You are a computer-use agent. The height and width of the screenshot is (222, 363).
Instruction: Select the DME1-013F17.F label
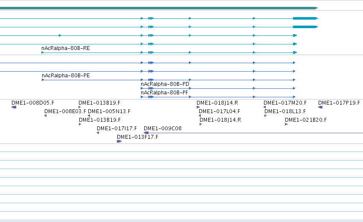click(x=137, y=137)
